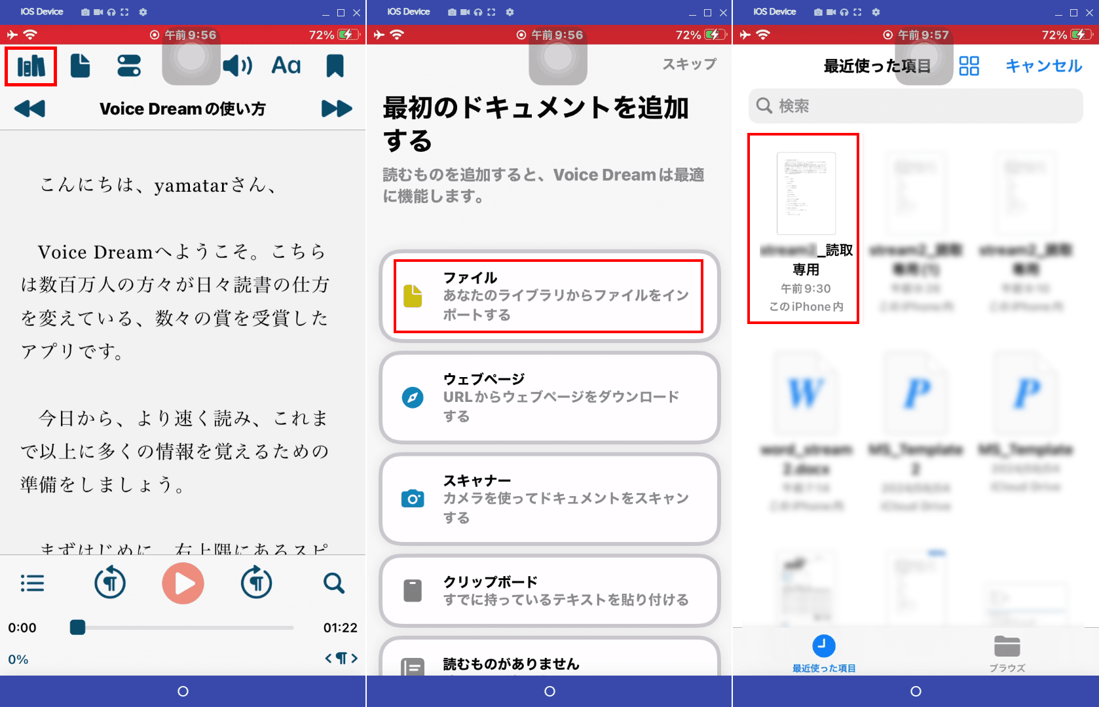Viewport: 1099px width, 707px height.
Task: Tap the 01:22 total duration label
Action: click(x=341, y=628)
